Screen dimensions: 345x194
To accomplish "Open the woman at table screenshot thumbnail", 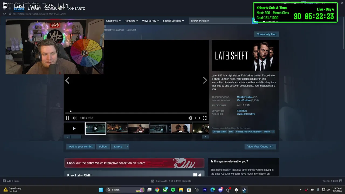I will 139,129.
